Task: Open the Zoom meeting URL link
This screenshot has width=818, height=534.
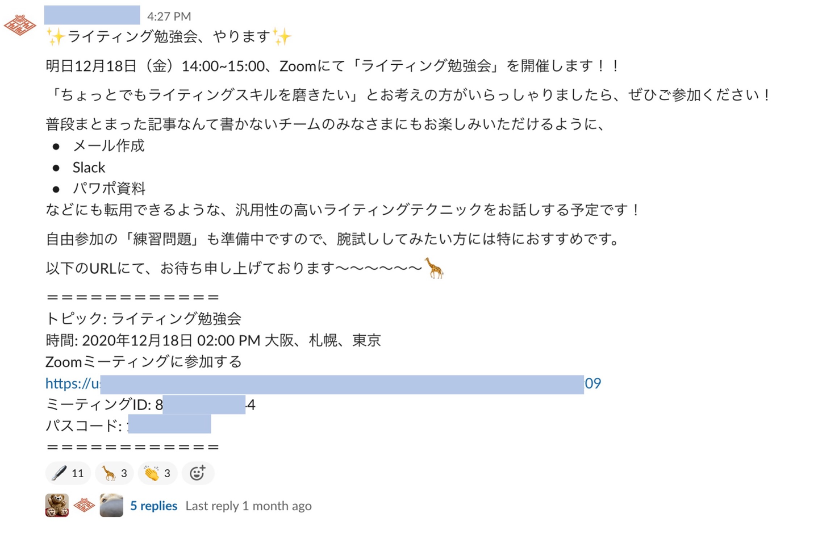Action: pos(323,384)
